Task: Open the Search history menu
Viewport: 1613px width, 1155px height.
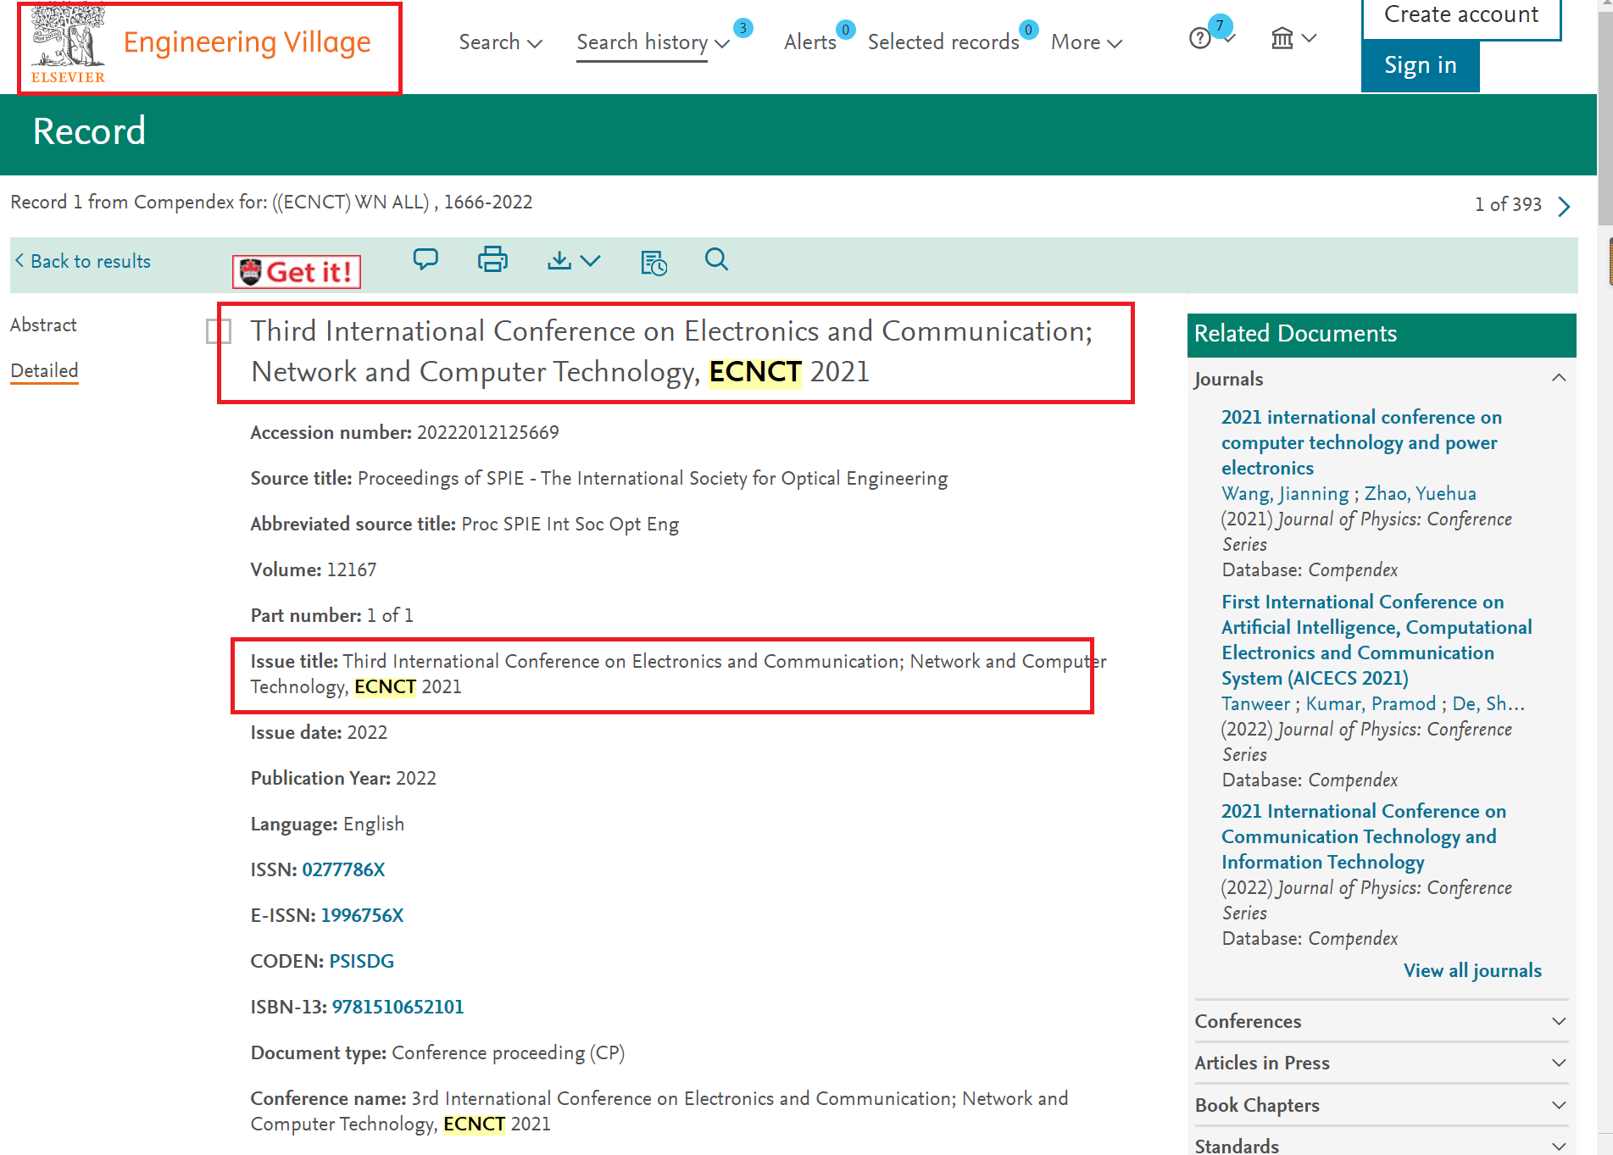Action: pyautogui.click(x=653, y=42)
